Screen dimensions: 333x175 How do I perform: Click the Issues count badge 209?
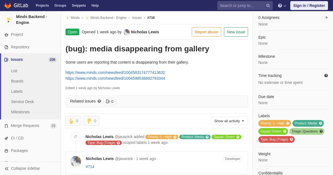click(52, 60)
